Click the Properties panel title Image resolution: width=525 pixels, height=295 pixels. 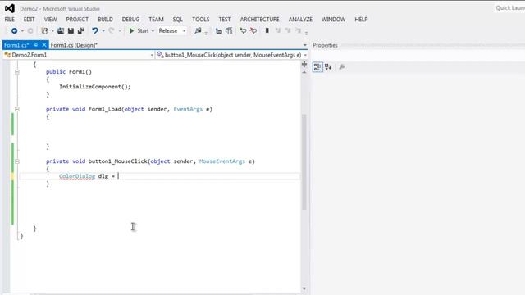tap(325, 45)
